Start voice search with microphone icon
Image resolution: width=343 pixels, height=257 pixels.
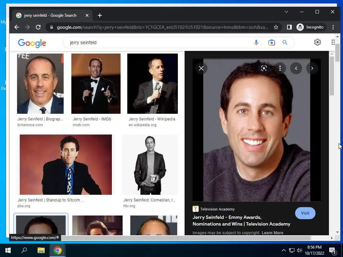point(256,42)
